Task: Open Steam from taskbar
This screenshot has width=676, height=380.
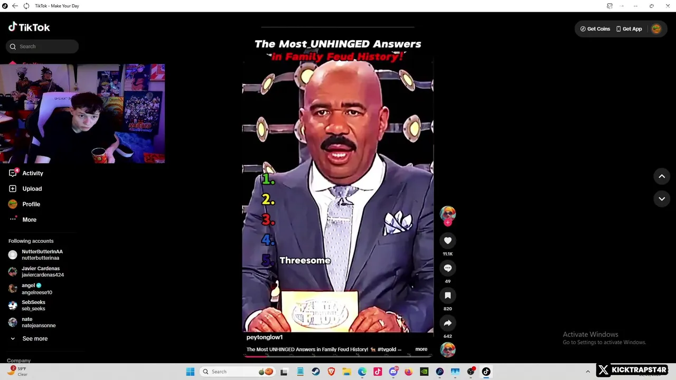Action: [316, 372]
